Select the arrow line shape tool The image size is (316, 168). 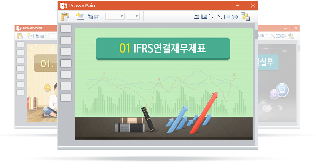(x=220, y=16)
